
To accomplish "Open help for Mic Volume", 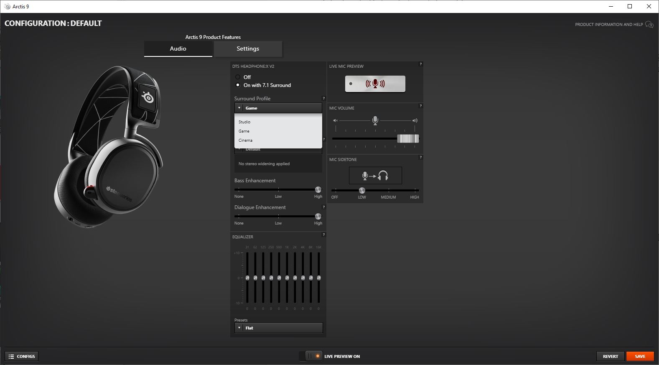I will (x=421, y=106).
